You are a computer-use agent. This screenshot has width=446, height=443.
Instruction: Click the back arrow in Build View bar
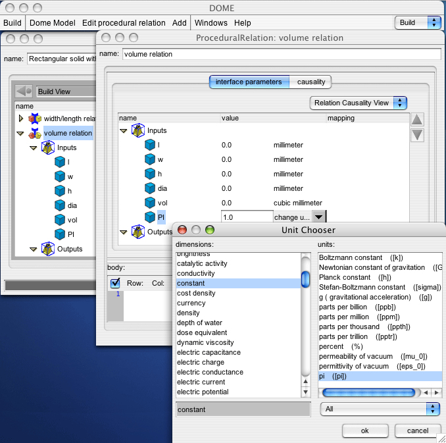click(x=24, y=91)
